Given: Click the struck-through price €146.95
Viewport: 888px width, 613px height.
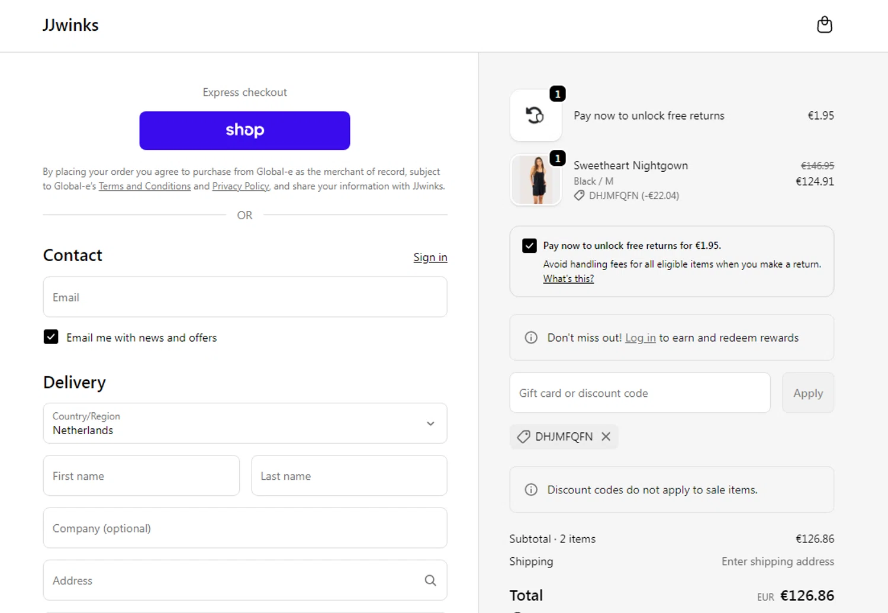Looking at the screenshot, I should click(817, 166).
